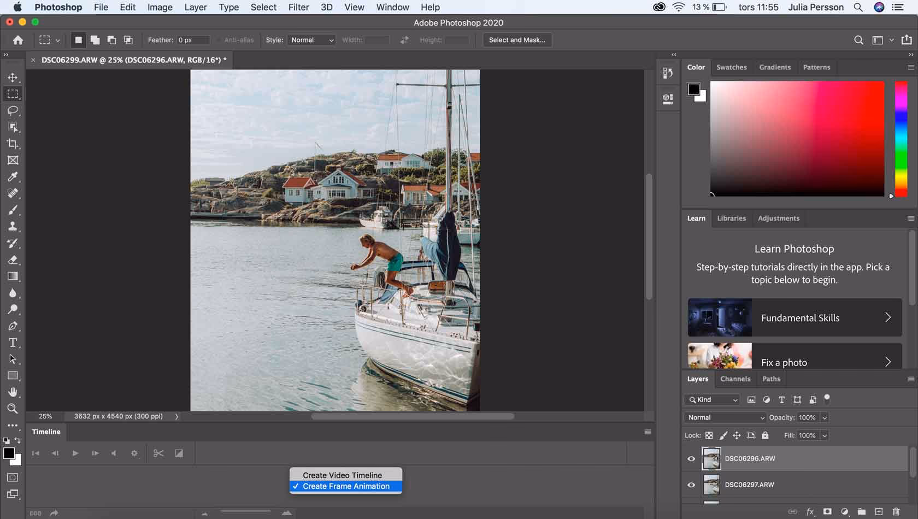The image size is (918, 519).
Task: Select the Eyedropper tool
Action: click(x=13, y=176)
